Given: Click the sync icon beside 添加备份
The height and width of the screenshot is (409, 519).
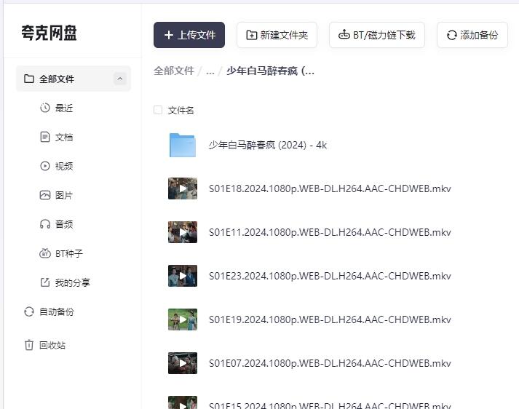Looking at the screenshot, I should point(451,35).
